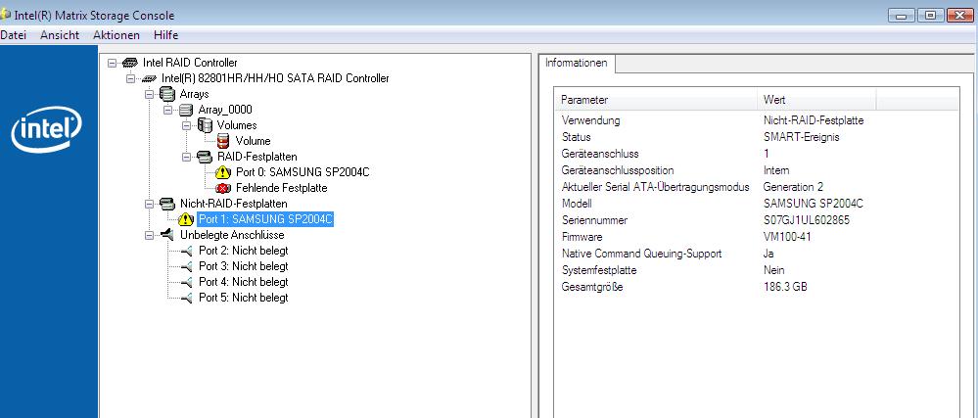The width and height of the screenshot is (978, 418).
Task: Collapse the Unbelegte Anschlüsse node
Action: (149, 235)
